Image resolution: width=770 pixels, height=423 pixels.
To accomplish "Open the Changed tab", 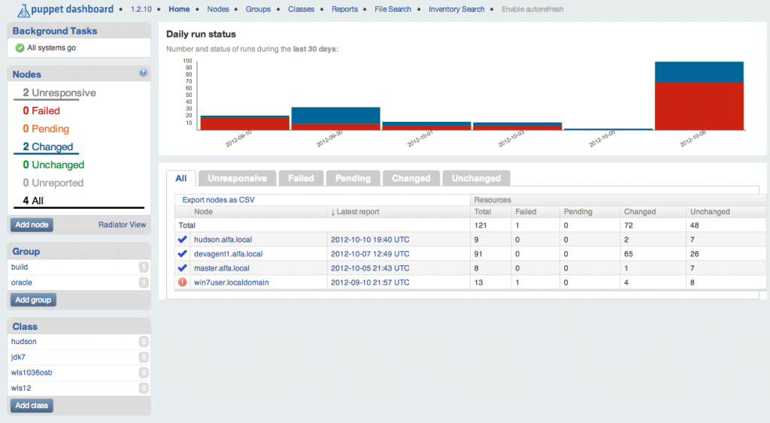I will coord(411,178).
